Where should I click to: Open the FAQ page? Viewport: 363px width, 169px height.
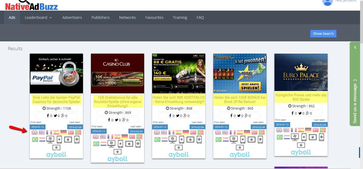pyautogui.click(x=200, y=17)
